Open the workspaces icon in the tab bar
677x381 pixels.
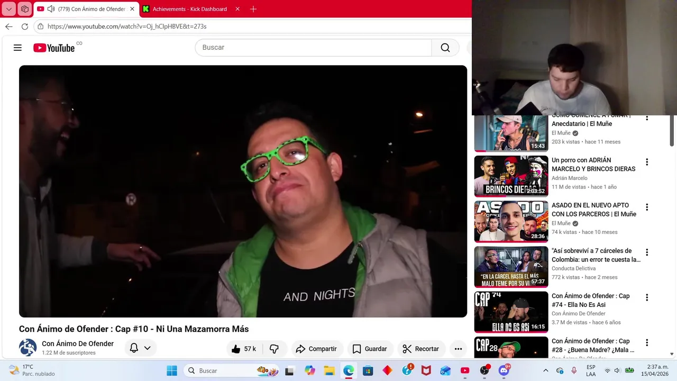click(x=25, y=9)
